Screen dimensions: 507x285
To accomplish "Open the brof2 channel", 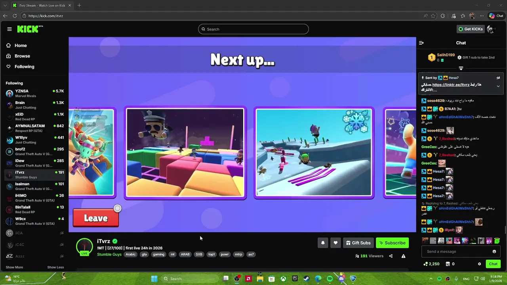I will pos(35,152).
